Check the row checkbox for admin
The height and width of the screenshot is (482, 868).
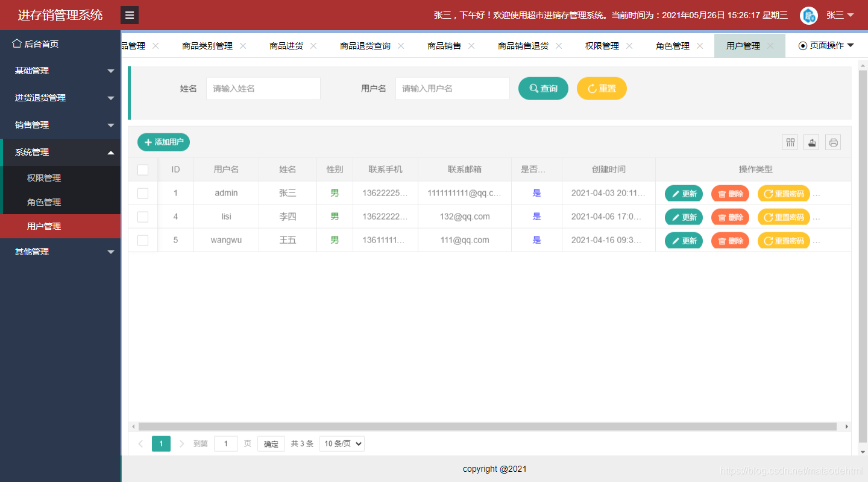tap(143, 193)
